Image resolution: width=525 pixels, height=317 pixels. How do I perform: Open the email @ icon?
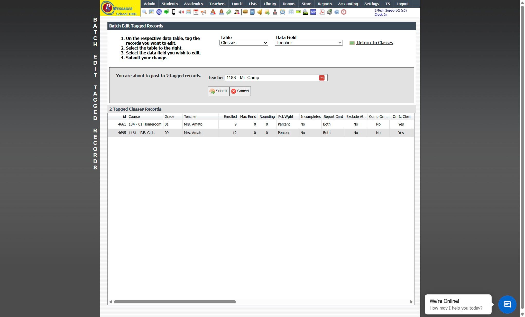pos(159,12)
